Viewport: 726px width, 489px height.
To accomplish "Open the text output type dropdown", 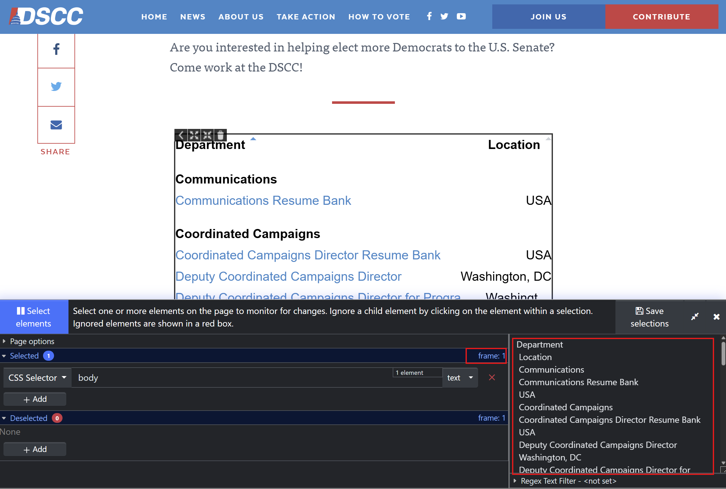I will (x=460, y=378).
